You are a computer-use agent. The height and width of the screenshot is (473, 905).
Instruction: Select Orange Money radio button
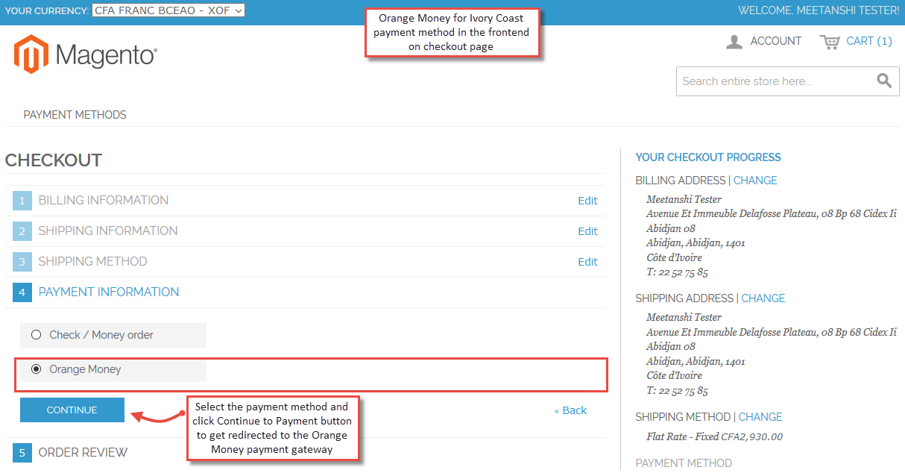tap(36, 369)
